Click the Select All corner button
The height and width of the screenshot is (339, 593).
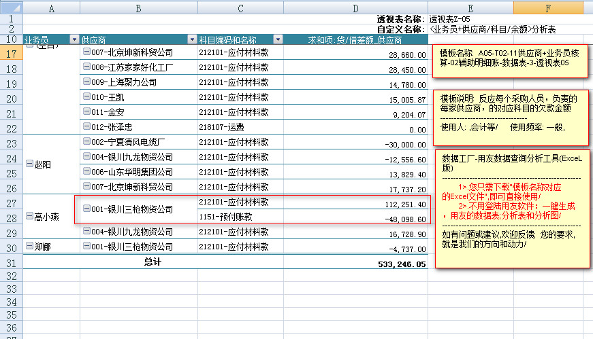(11, 7)
